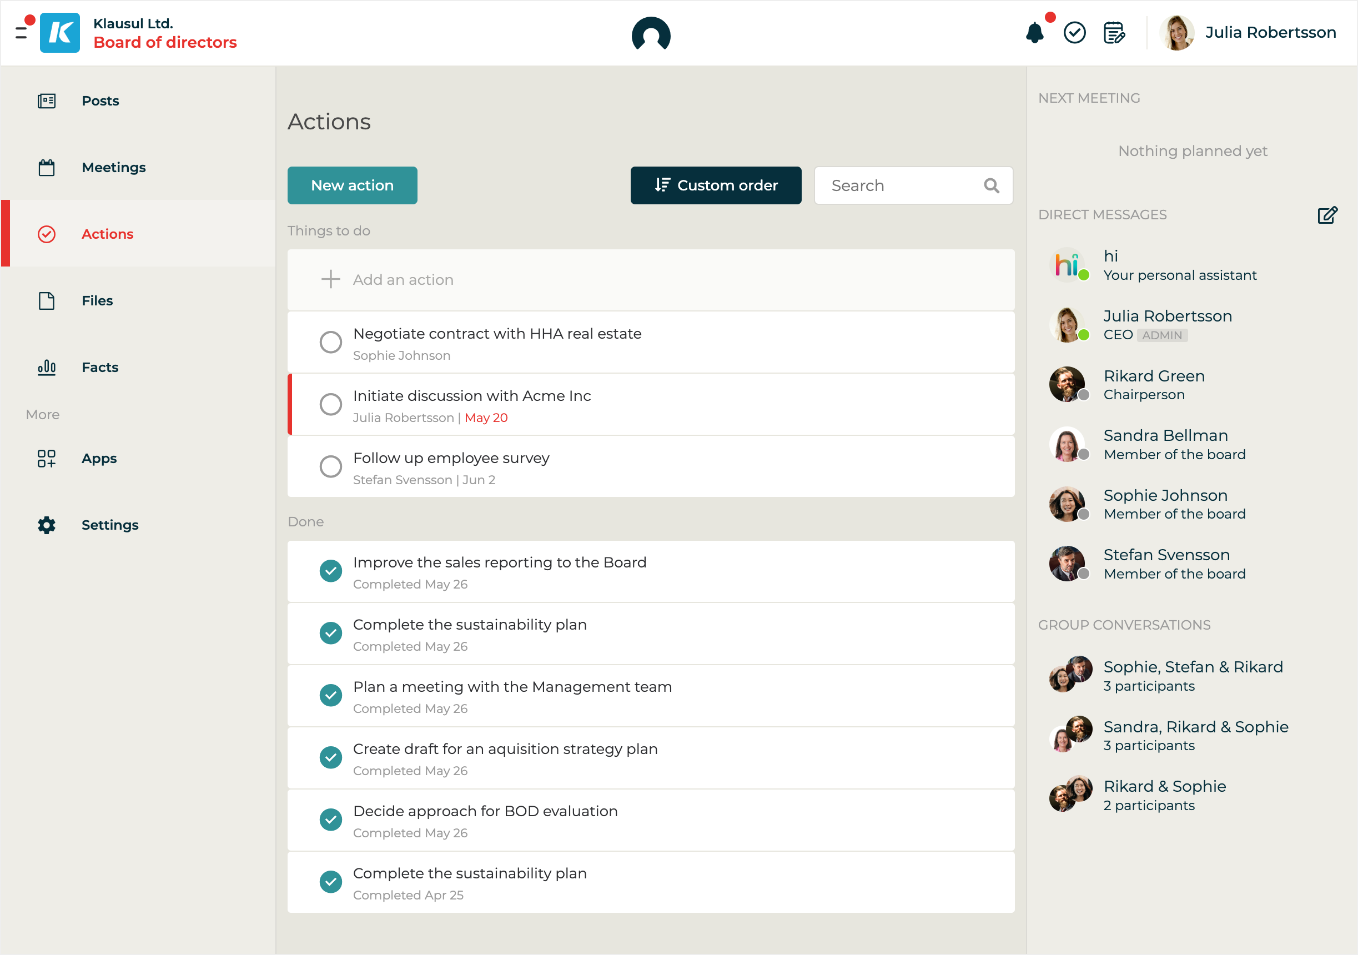This screenshot has height=955, width=1358.
Task: Click the New action button
Action: 352,185
